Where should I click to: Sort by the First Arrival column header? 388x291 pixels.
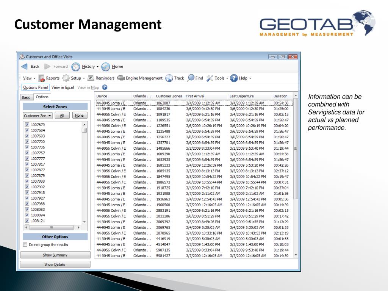coord(206,96)
